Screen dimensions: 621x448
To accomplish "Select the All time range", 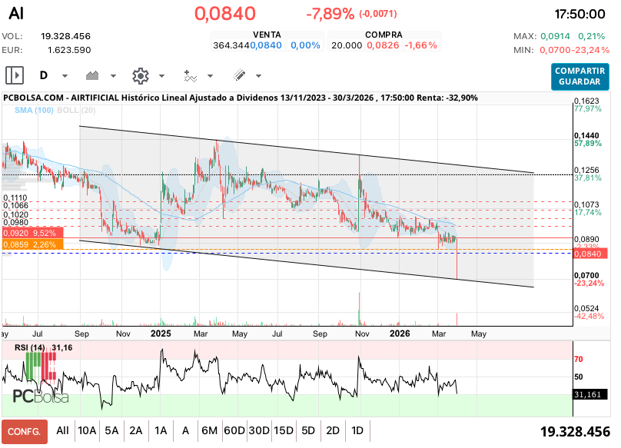I will [x=62, y=431].
